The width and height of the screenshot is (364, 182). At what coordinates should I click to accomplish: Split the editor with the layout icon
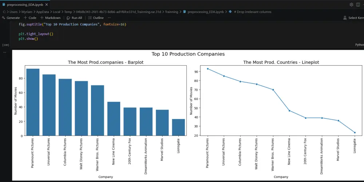pos(358,5)
